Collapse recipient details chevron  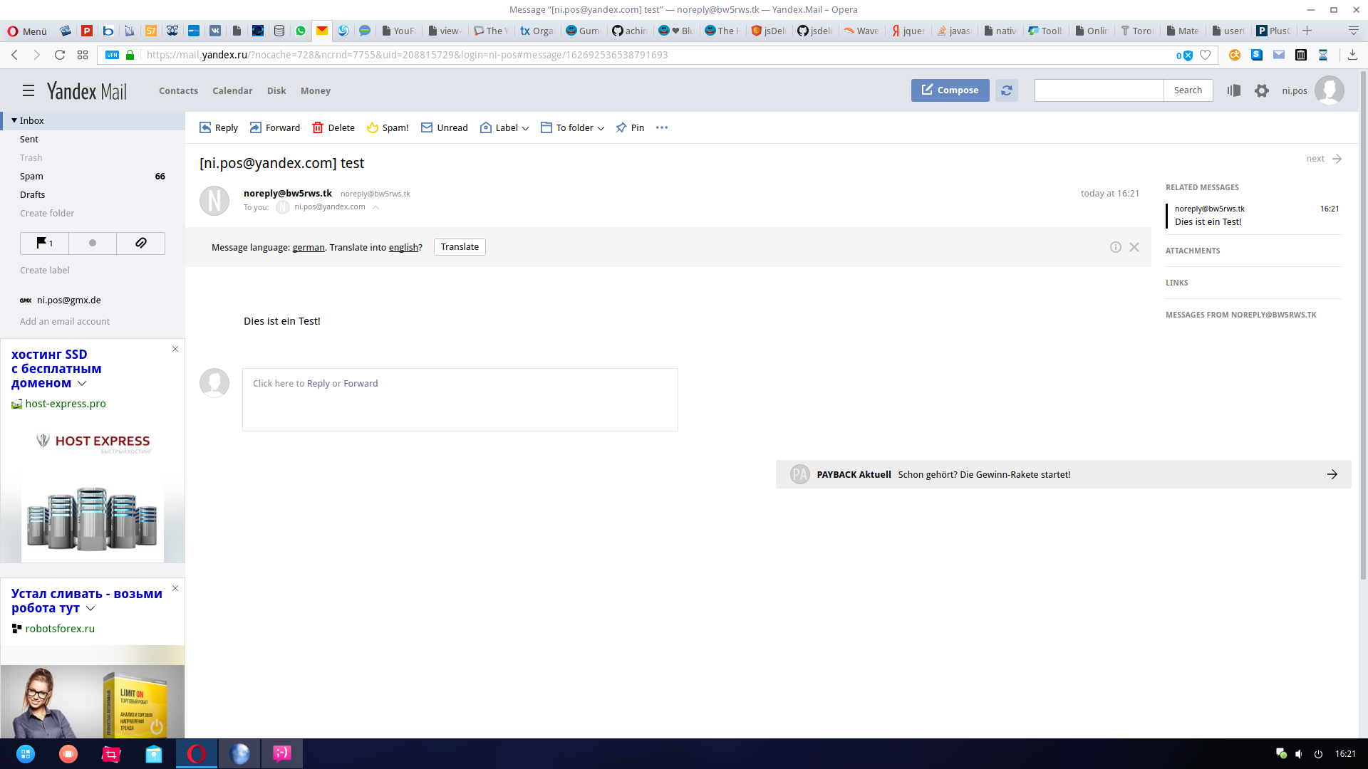pos(375,207)
